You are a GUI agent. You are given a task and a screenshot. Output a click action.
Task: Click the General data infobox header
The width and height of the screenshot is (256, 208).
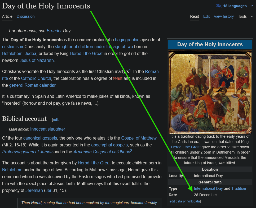210,182
